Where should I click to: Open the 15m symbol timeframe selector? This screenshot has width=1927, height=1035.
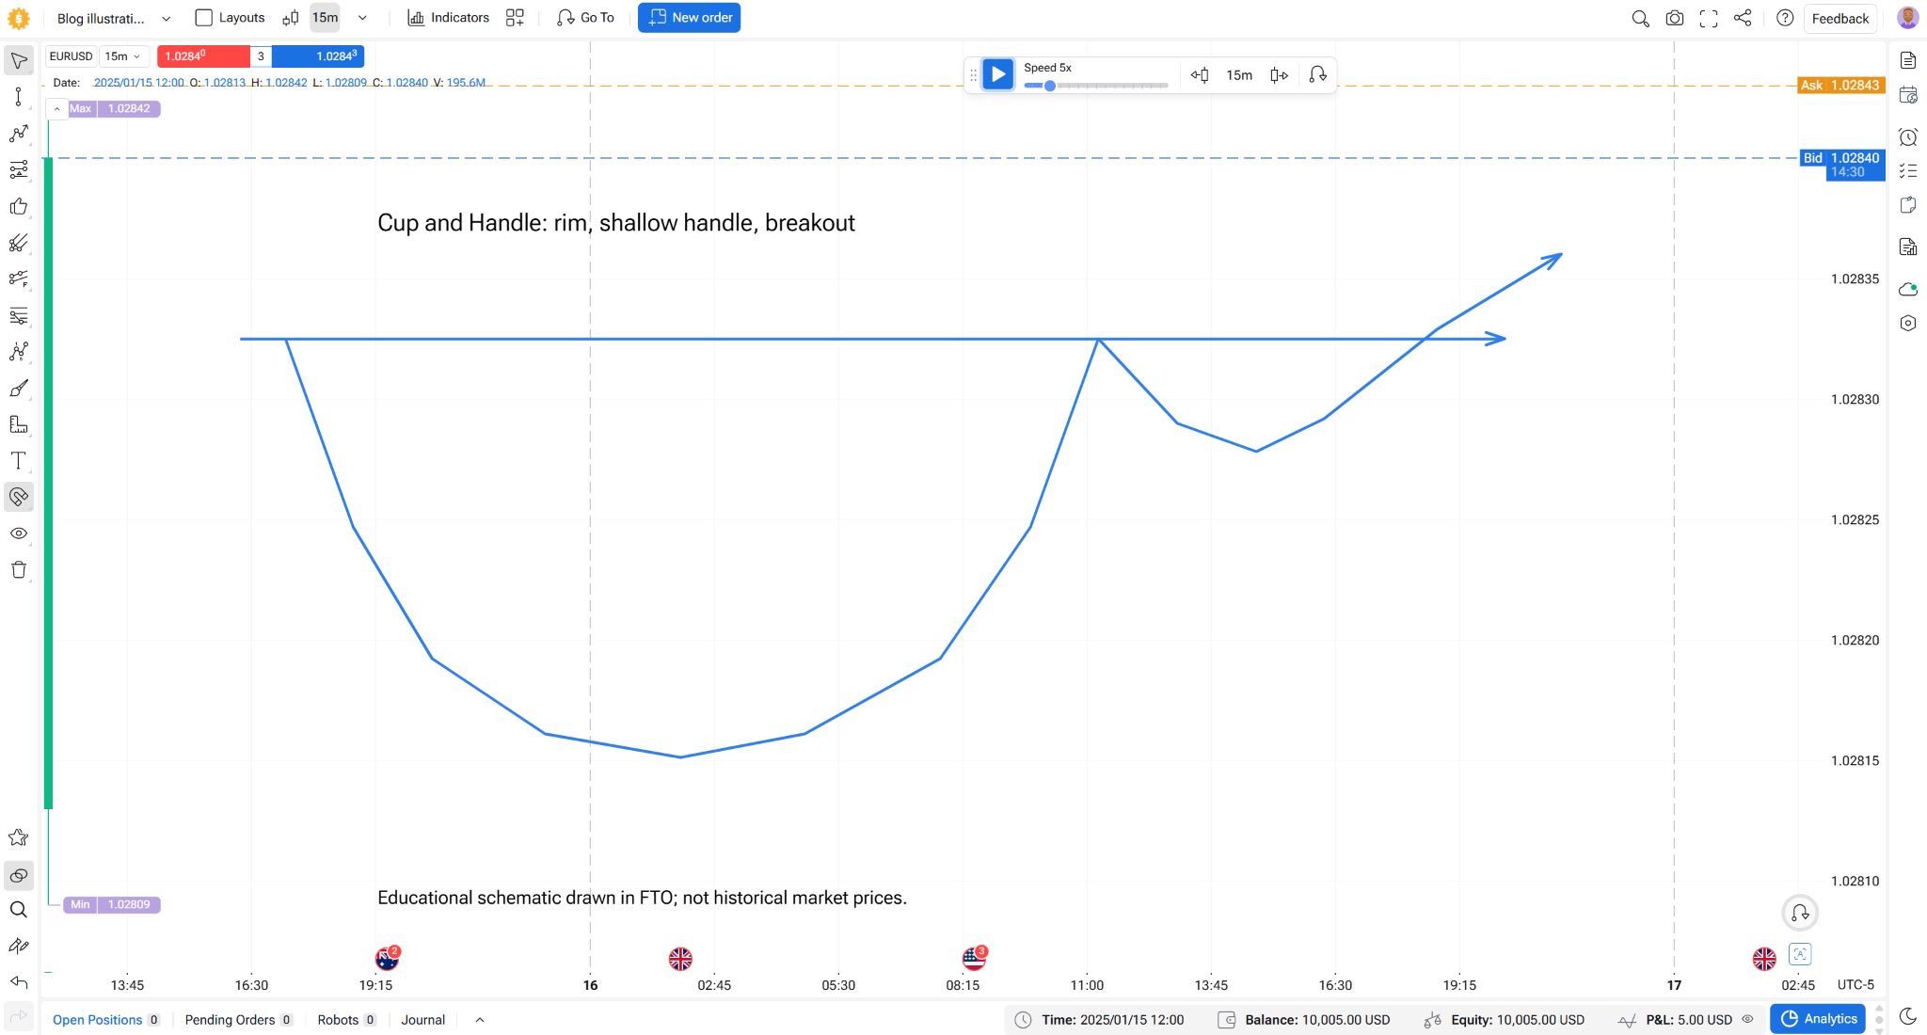(x=123, y=56)
